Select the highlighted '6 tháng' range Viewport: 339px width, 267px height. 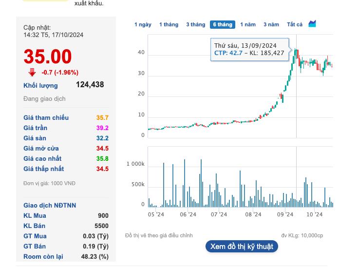click(222, 24)
